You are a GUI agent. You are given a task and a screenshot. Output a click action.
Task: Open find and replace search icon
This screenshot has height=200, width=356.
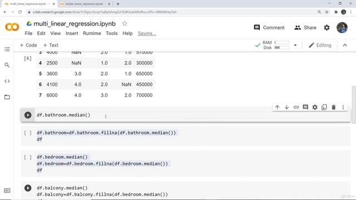(7, 65)
